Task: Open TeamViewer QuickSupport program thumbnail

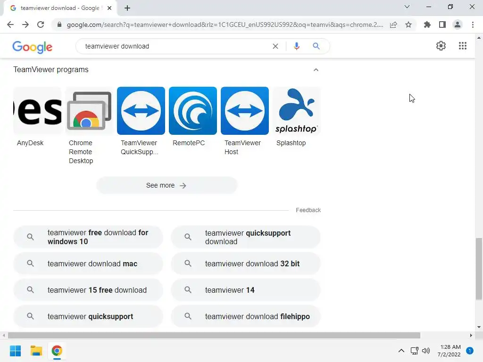Action: click(x=141, y=111)
